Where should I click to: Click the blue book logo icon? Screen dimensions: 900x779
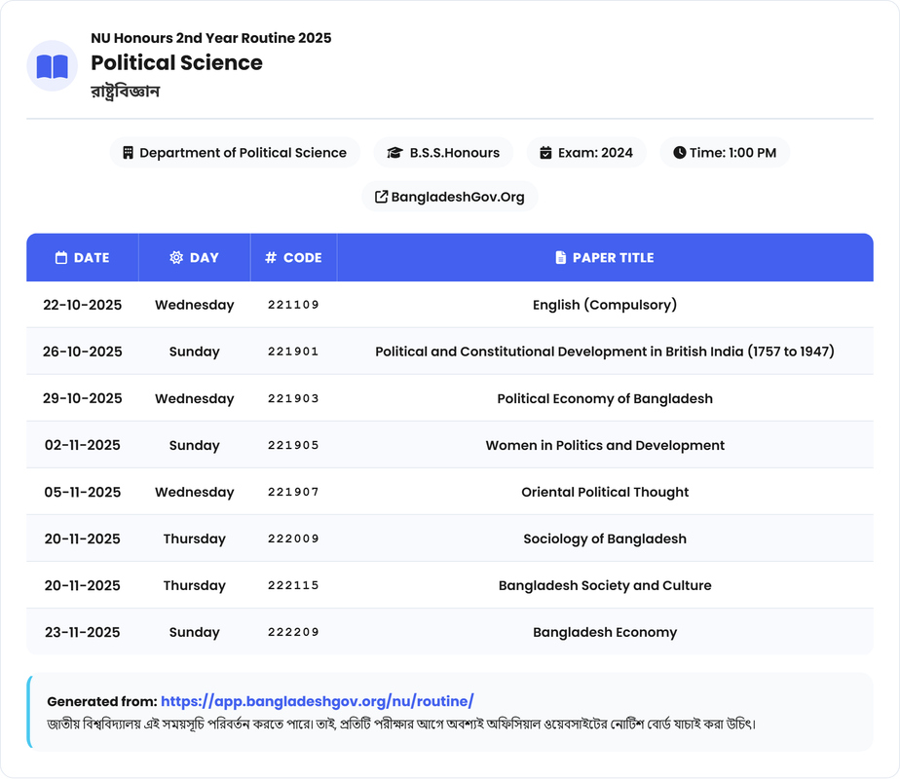point(52,66)
